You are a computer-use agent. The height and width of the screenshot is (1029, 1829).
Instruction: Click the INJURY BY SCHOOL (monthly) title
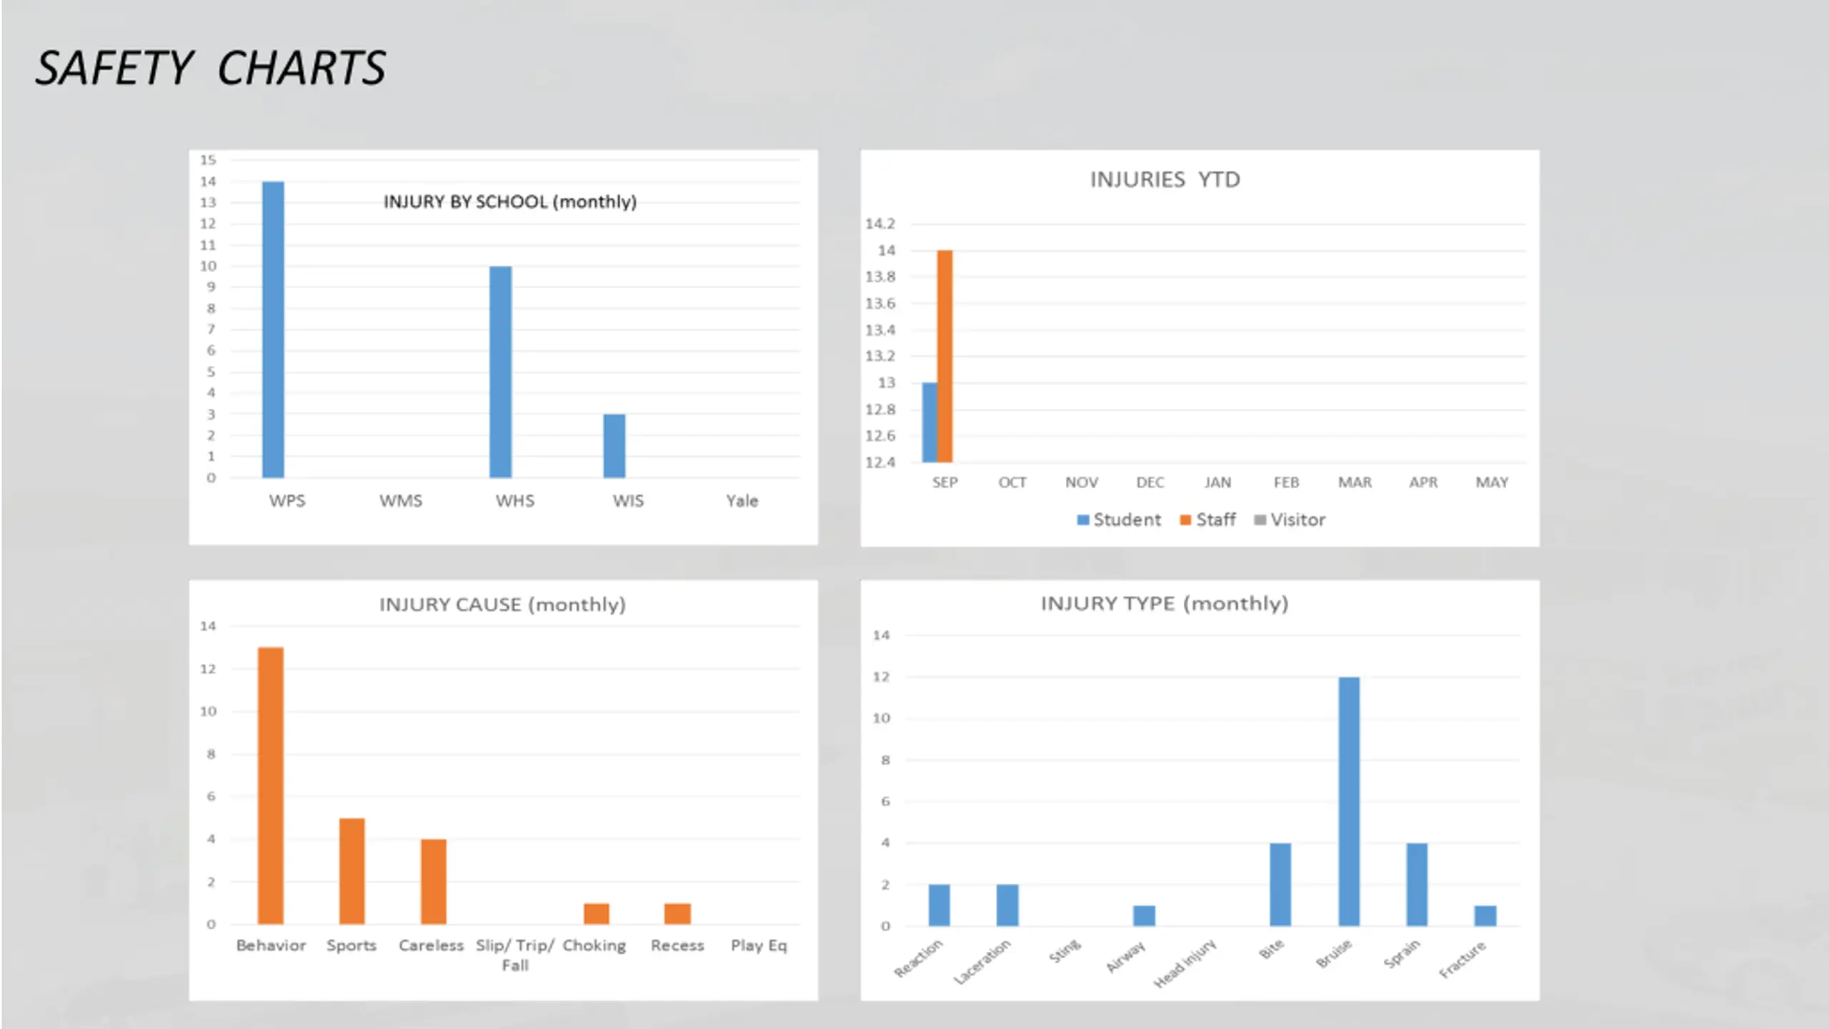[x=509, y=202]
